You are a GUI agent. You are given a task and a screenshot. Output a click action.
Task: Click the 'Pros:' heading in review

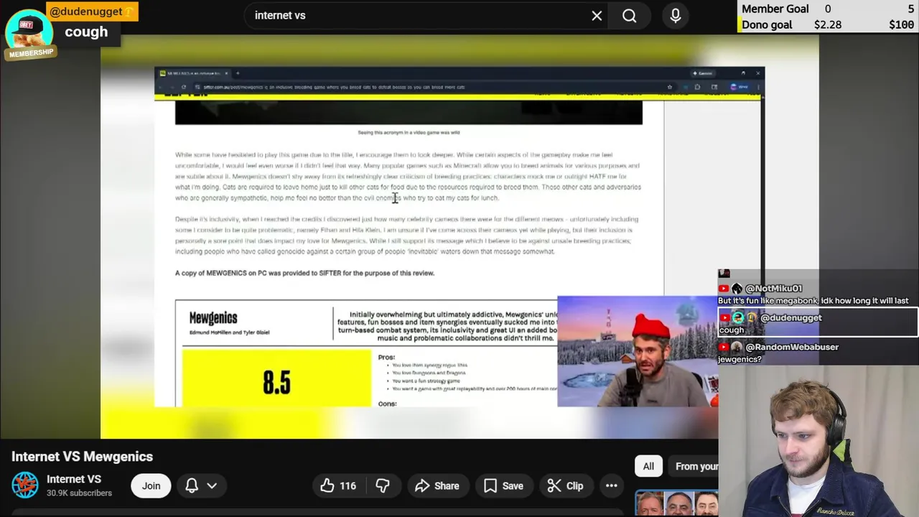[386, 357]
